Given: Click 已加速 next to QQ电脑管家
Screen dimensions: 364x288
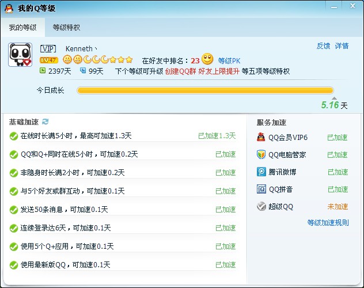Looking at the screenshot, I should point(338,155).
